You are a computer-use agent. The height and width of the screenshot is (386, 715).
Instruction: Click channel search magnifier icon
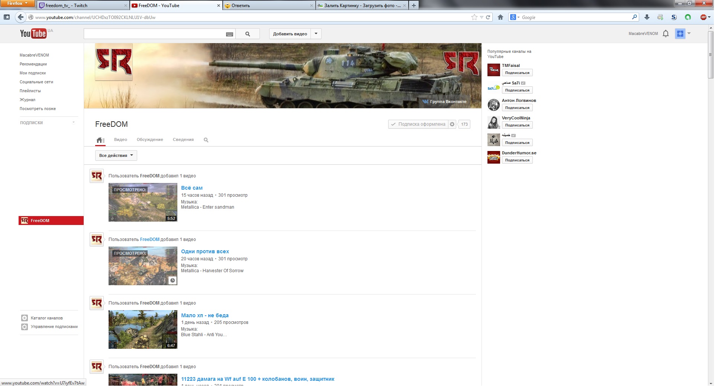pyautogui.click(x=206, y=140)
